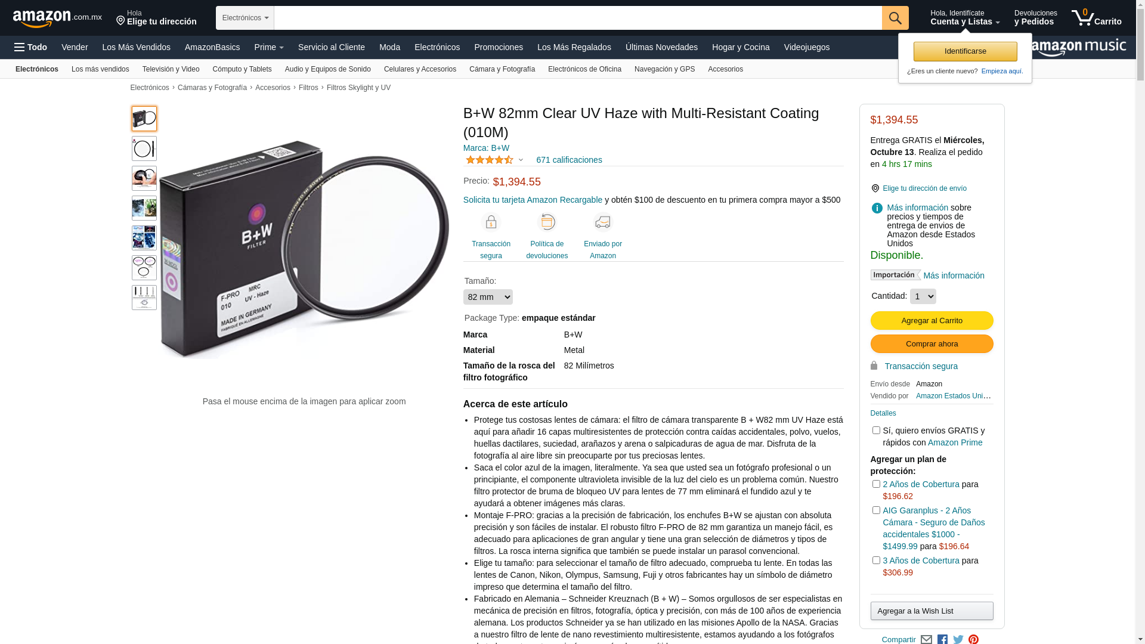Open the Todo hamburger menu
The image size is (1145, 644).
[30, 47]
